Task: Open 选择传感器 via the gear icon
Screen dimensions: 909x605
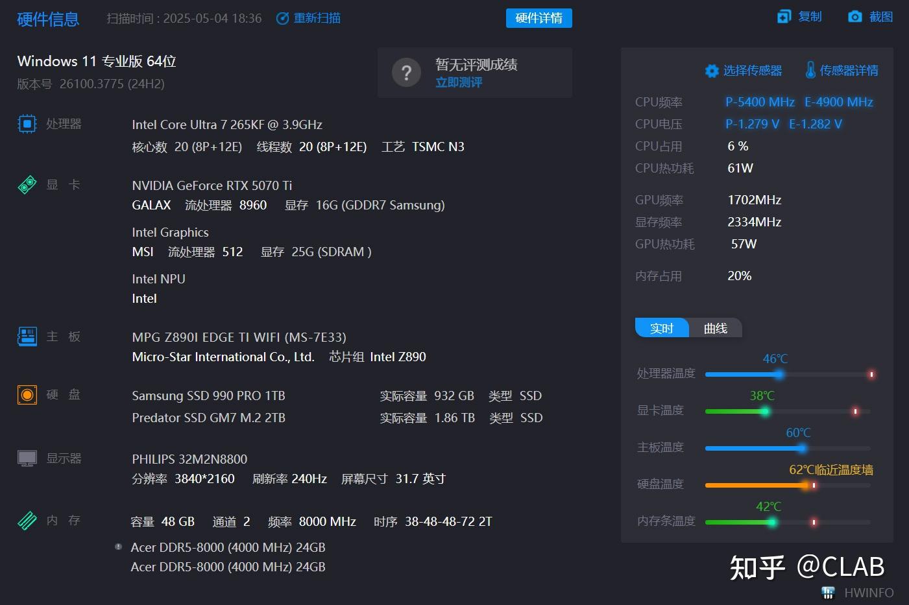Action: (x=712, y=71)
